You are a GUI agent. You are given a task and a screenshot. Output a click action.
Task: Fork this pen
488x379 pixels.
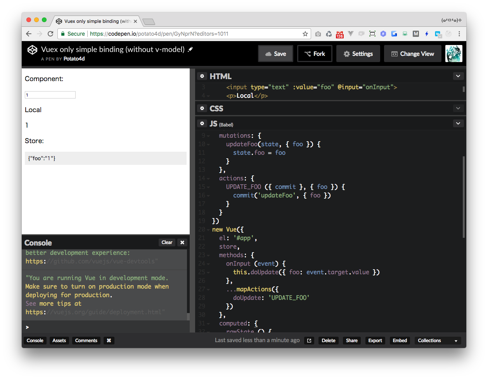(315, 54)
